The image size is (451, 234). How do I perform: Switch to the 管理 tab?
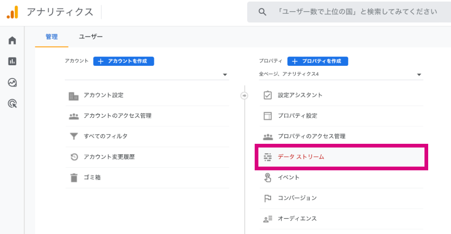pyautogui.click(x=51, y=37)
